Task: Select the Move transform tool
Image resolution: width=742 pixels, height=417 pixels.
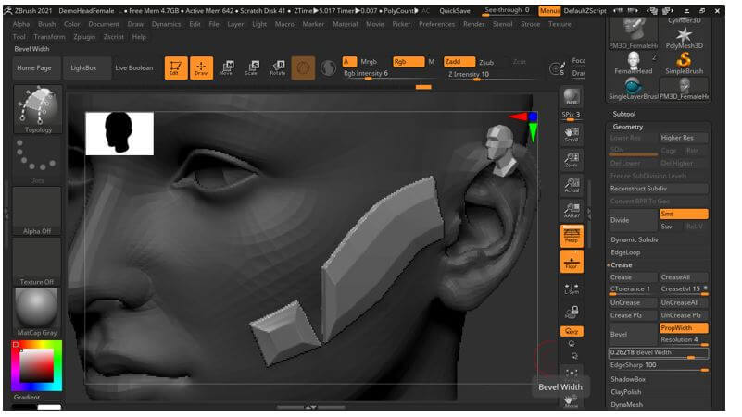Action: click(229, 69)
